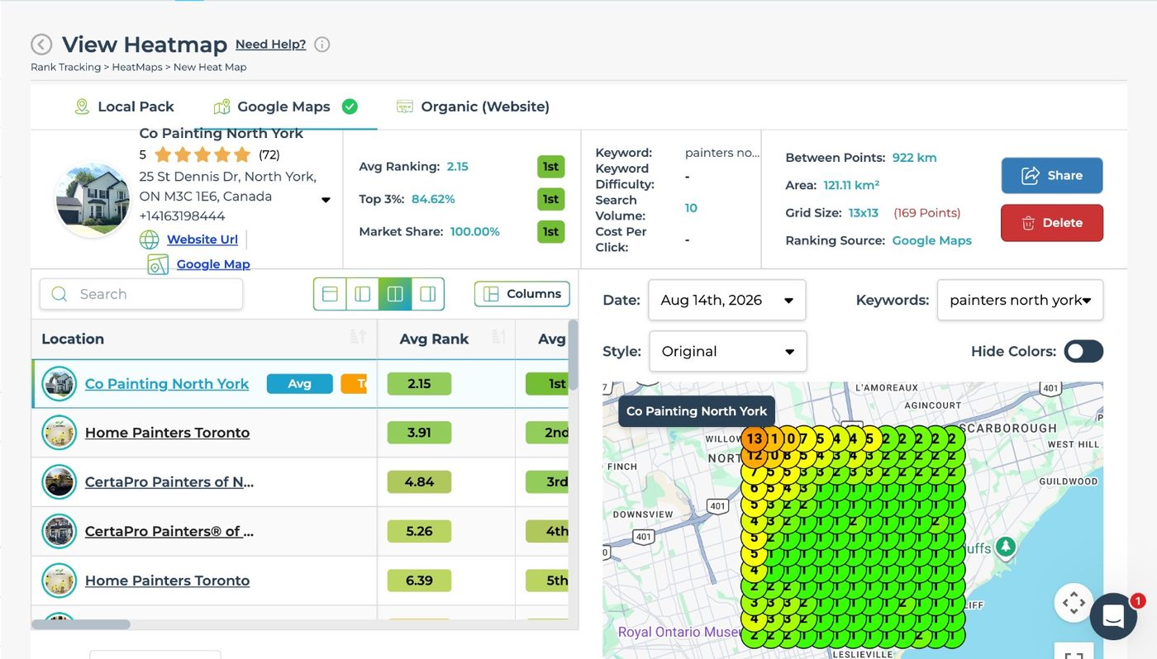Switch to the Google Maps tab
Image resolution: width=1157 pixels, height=659 pixels.
pos(285,107)
